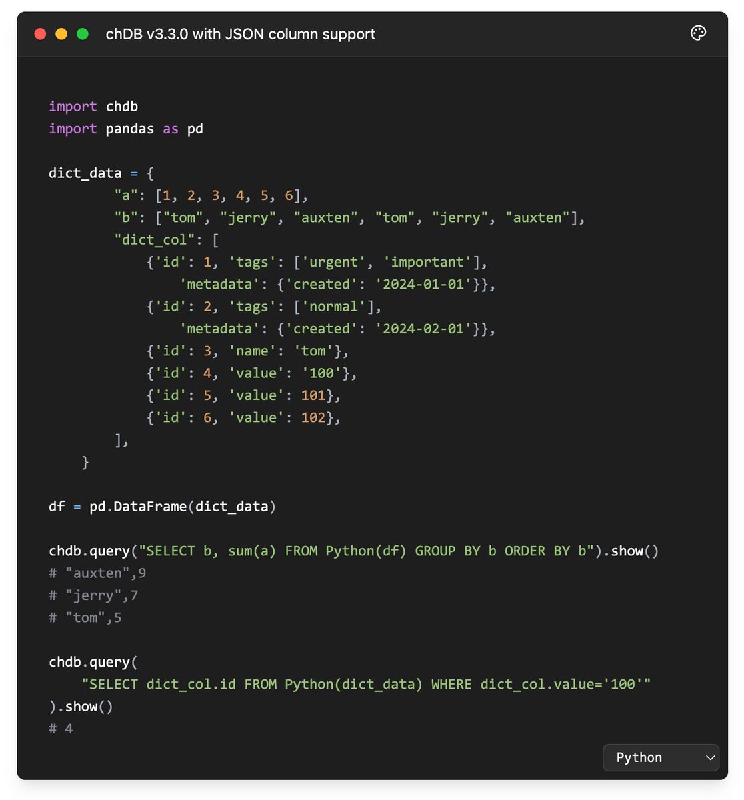This screenshot has width=744, height=800.
Task: Open the theme palette icon
Action: tap(698, 33)
